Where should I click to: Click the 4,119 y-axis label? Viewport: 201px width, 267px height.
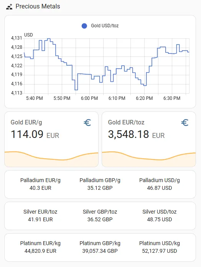(16, 75)
